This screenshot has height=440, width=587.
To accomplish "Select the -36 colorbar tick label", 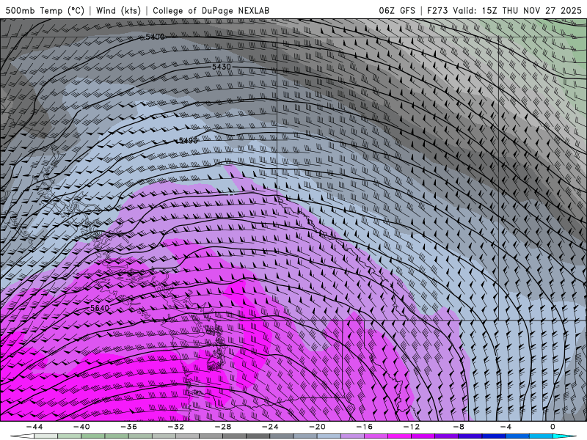I will tap(129, 427).
